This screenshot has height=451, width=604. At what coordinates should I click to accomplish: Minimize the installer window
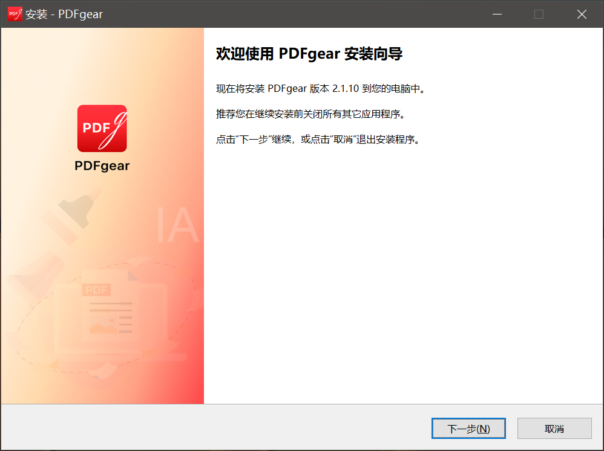[x=497, y=15]
